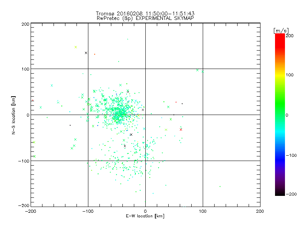
Task: Click the y-axis tick label '100'
Action: coord(25,69)
